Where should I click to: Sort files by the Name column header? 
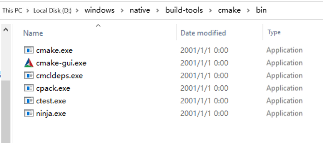(33, 33)
